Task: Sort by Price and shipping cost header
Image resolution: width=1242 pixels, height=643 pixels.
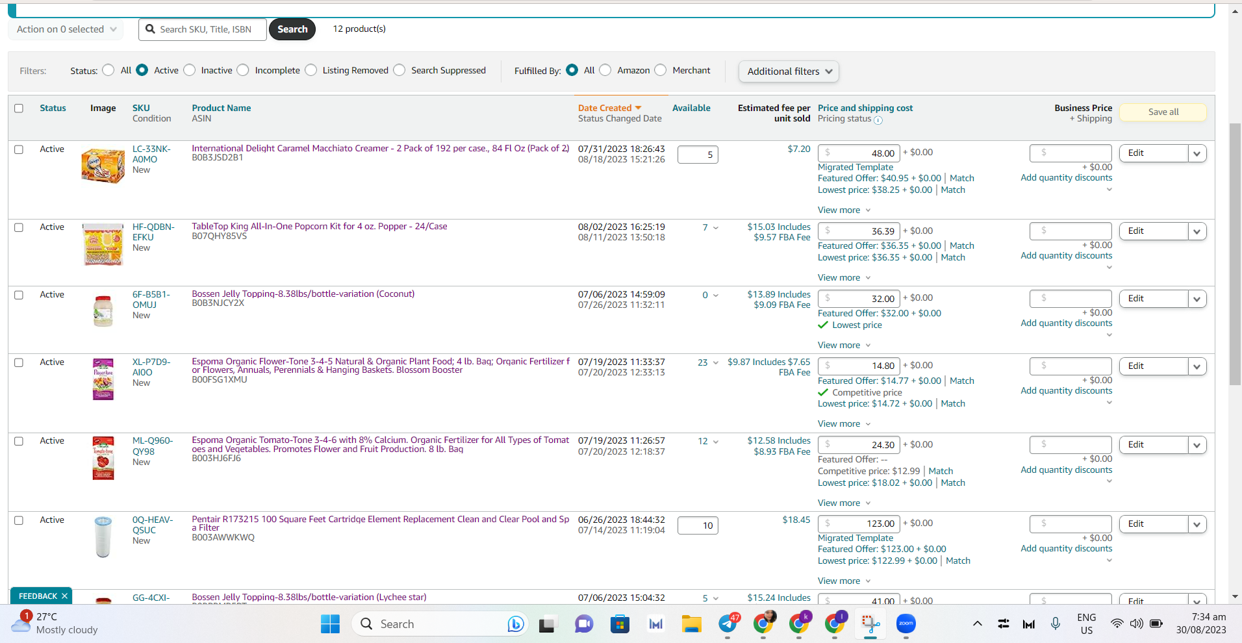Action: (865, 108)
